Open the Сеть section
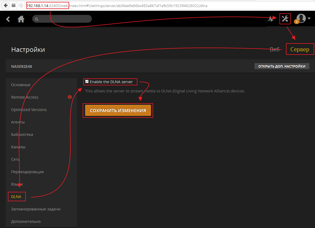 pyautogui.click(x=41, y=159)
